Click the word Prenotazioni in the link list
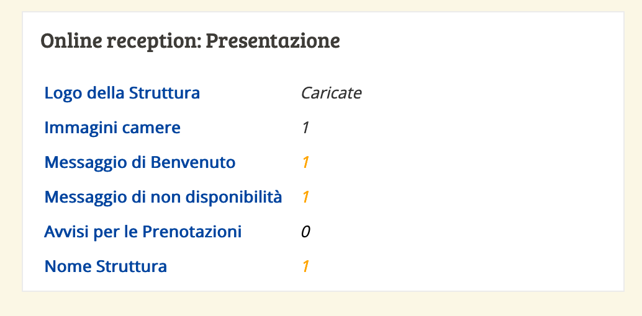The width and height of the screenshot is (642, 316). [192, 232]
